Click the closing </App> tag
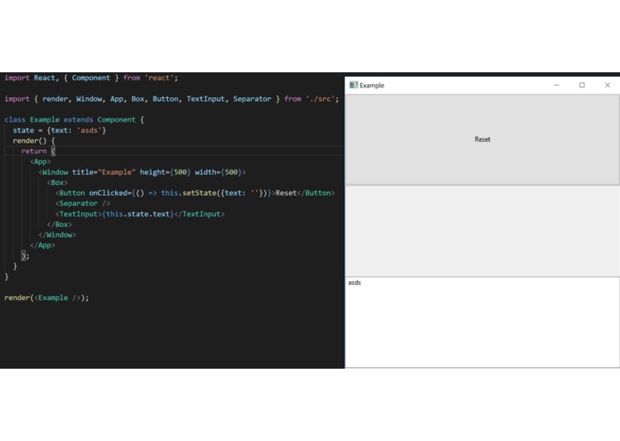The width and height of the screenshot is (620, 441). tap(42, 245)
